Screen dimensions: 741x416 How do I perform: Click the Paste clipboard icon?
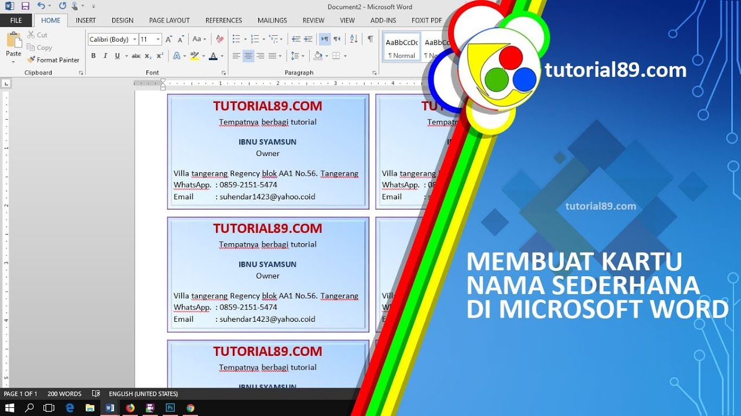click(x=13, y=40)
